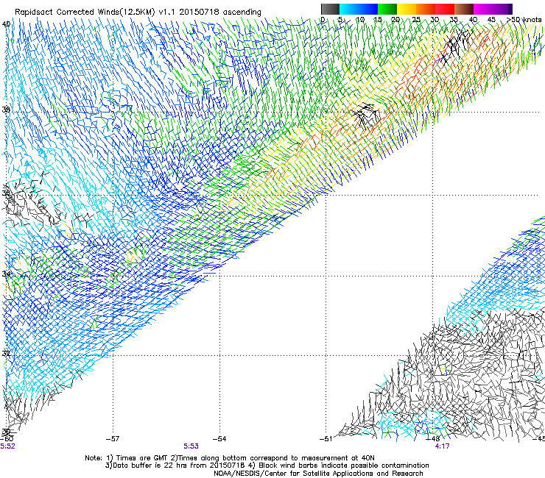The height and width of the screenshot is (478, 545).
Task: Click the purple time label '5:53'
Action: (x=191, y=446)
